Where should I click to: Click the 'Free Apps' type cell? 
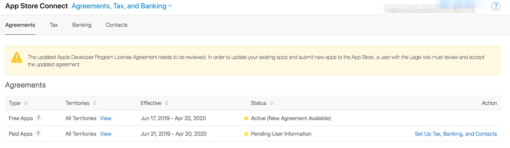pyautogui.click(x=21, y=118)
